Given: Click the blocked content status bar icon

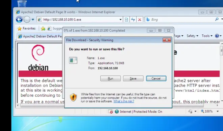Looking at the screenshot, I should click(110, 111).
